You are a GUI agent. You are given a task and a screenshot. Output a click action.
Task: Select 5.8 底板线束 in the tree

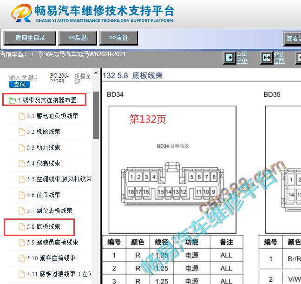point(43,226)
